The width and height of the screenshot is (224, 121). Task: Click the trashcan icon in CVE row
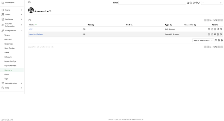209,29
